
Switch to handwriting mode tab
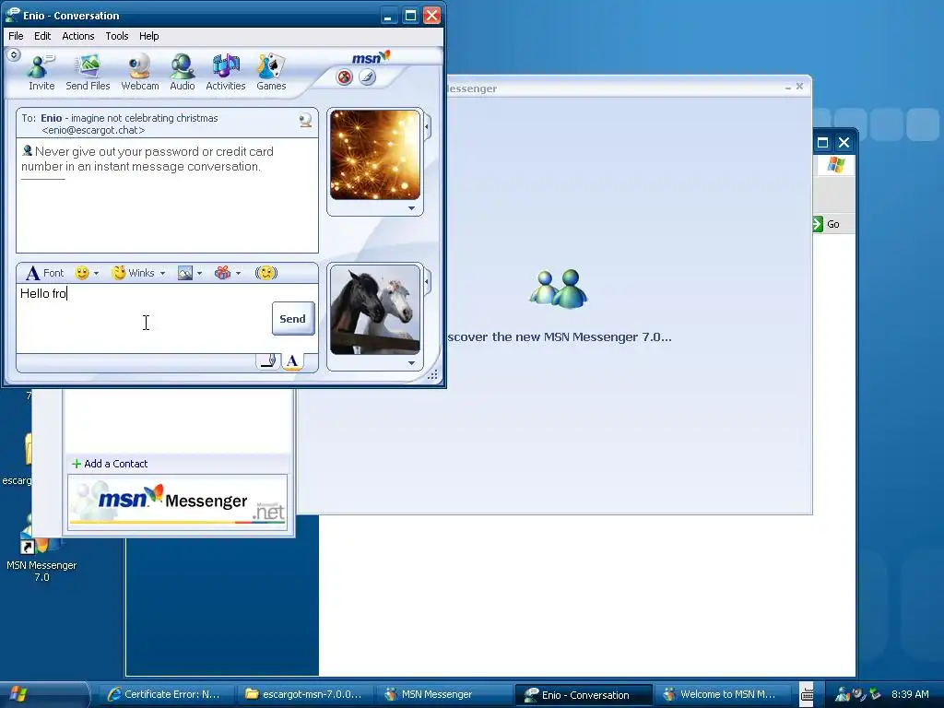(268, 361)
